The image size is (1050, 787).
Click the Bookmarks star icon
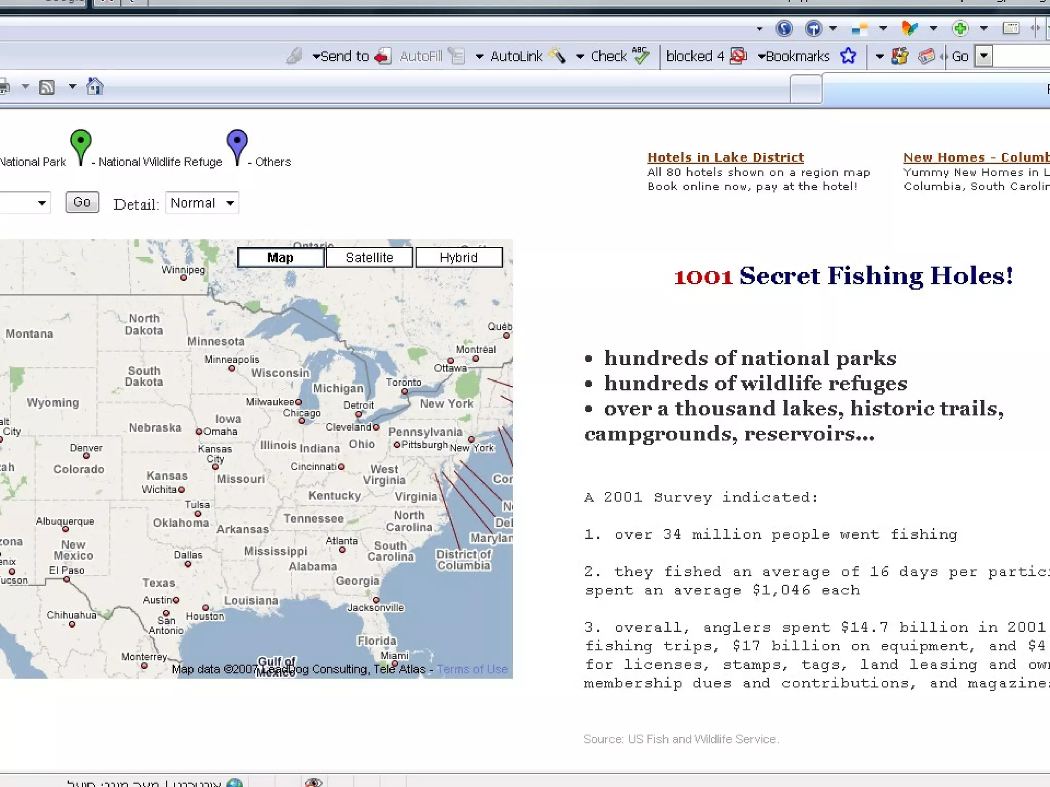coord(849,56)
